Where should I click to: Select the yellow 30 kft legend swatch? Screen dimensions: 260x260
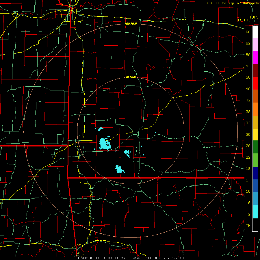(x=255, y=135)
